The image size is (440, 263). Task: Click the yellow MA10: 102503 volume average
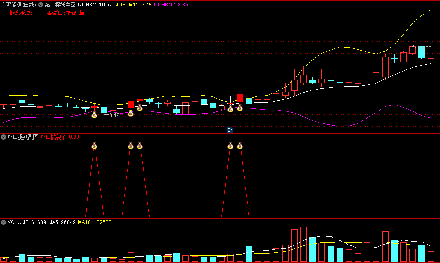pos(95,222)
